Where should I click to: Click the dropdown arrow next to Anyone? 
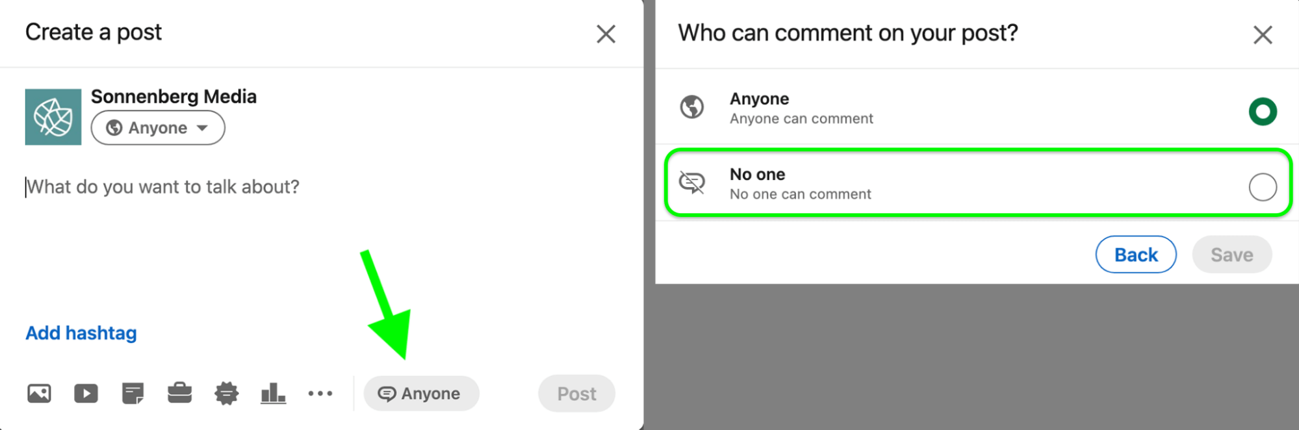(x=203, y=128)
